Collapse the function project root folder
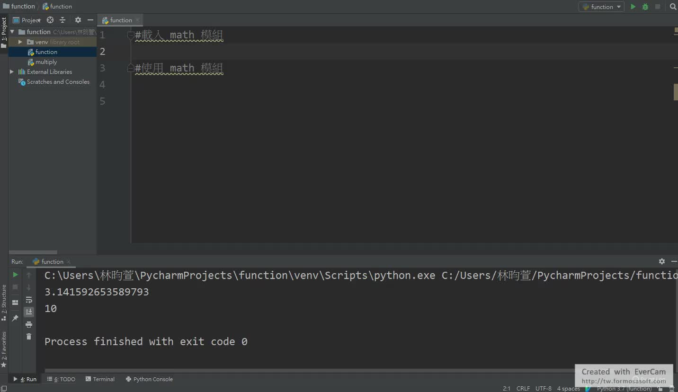Viewport: 678px width, 392px height. pos(12,32)
